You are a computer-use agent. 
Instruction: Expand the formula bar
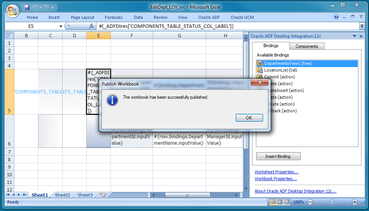[362, 26]
